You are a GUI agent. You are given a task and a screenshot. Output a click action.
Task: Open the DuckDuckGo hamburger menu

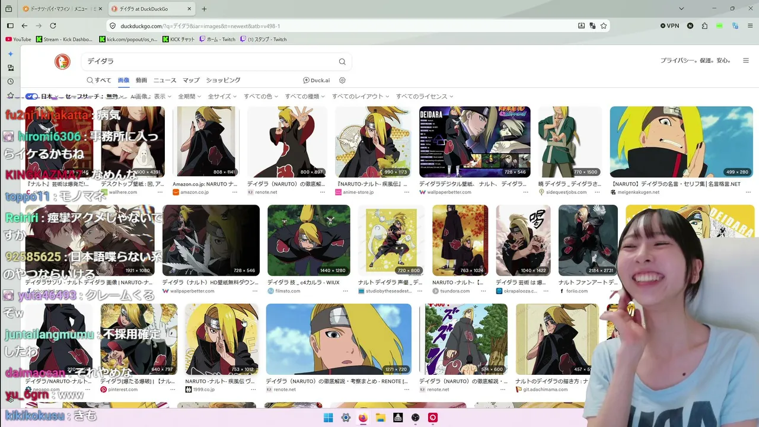(746, 60)
